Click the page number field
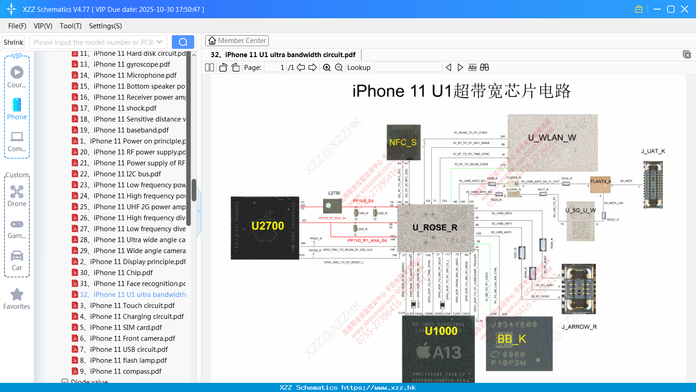 [276, 68]
